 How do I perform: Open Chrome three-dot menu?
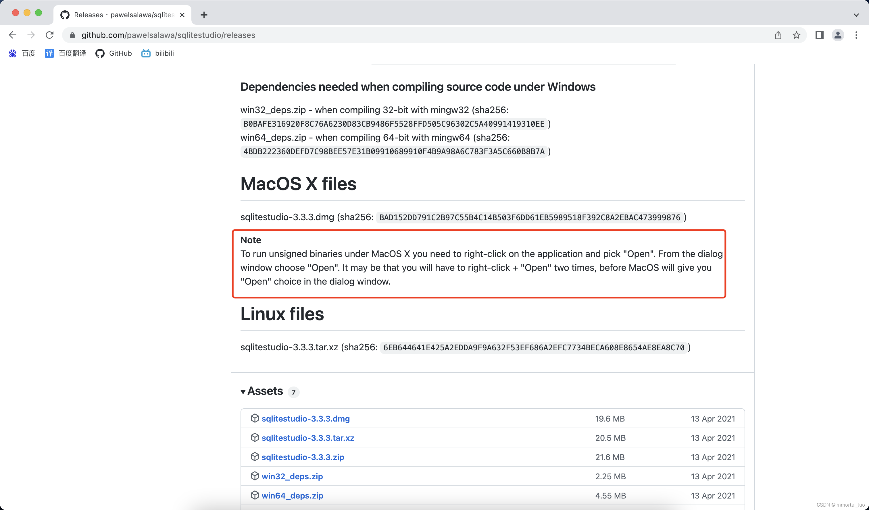[x=856, y=35]
